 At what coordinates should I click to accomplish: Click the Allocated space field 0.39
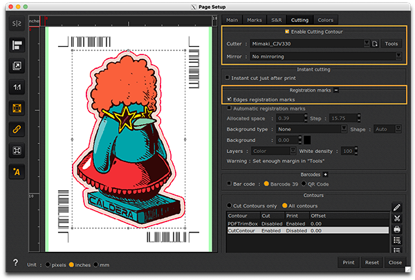click(290, 118)
